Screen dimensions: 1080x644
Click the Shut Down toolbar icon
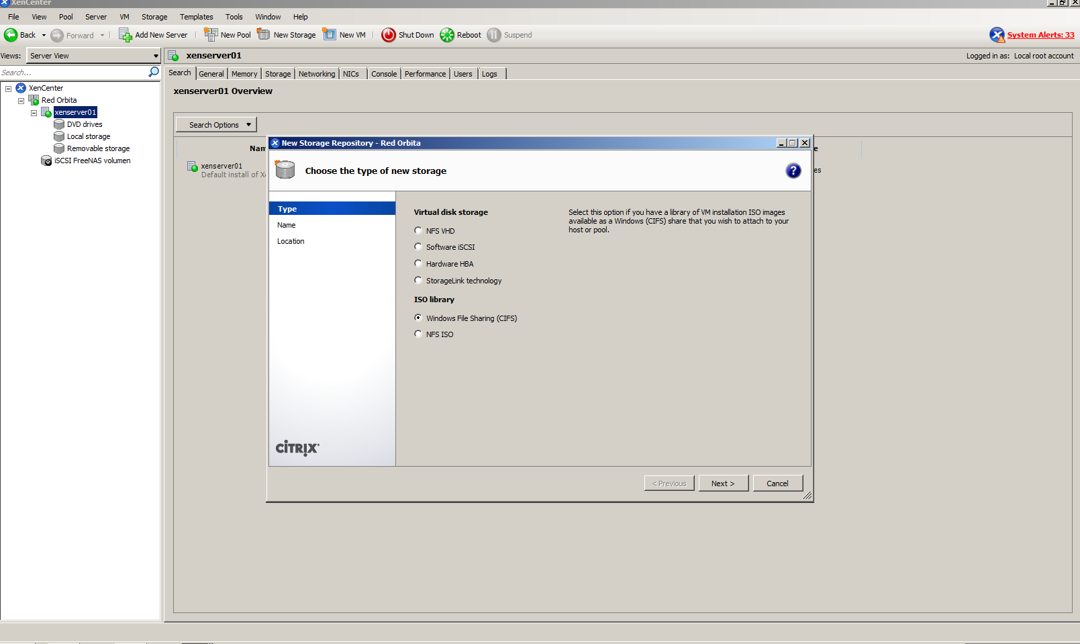click(x=389, y=35)
